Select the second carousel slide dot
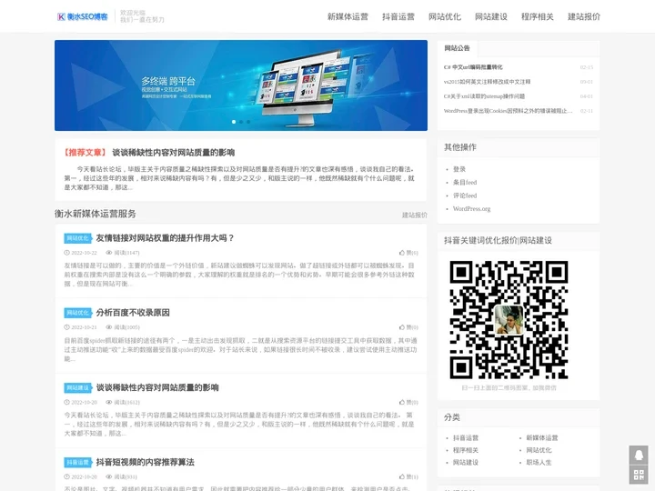The width and height of the screenshot is (655, 491). (x=241, y=122)
